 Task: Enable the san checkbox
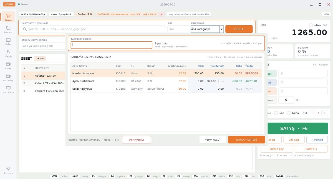[276, 113]
